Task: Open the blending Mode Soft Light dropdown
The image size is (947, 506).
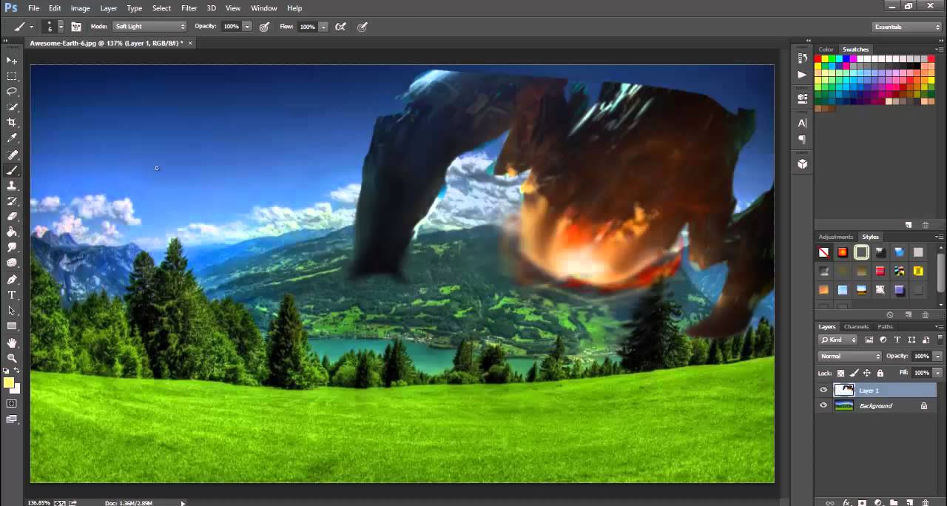Action: tap(149, 27)
